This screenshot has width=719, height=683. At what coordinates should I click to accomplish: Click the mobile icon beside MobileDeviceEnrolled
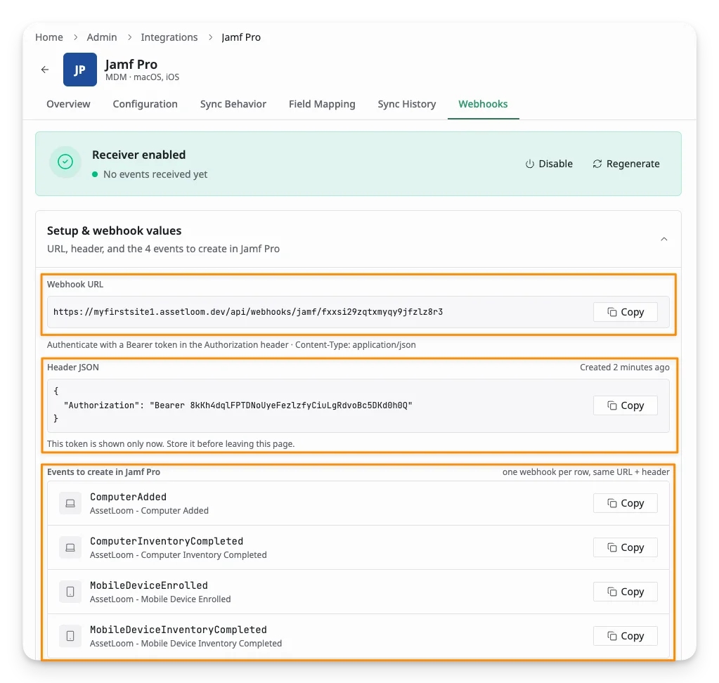(x=70, y=592)
